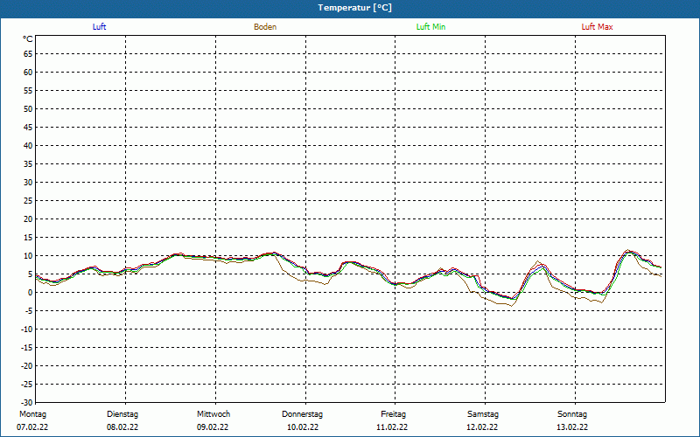The height and width of the screenshot is (437, 700).
Task: Click the date 07.02.22
Action: coord(32,427)
